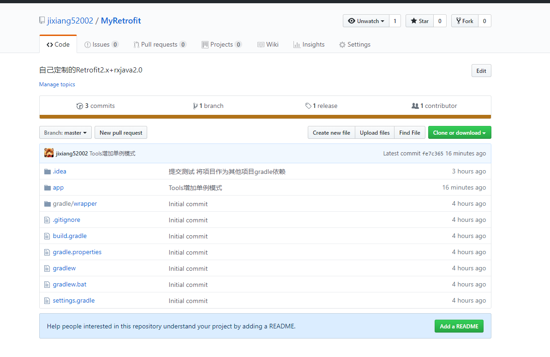
Task: Go to the Settings tab
Action: (x=355, y=45)
